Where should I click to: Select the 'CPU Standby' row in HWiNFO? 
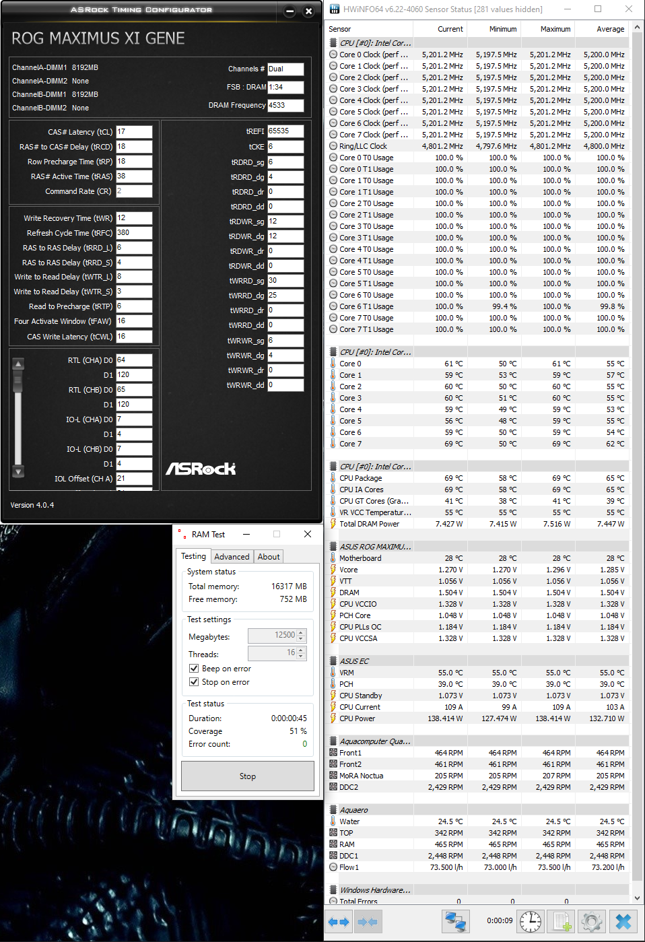click(477, 696)
